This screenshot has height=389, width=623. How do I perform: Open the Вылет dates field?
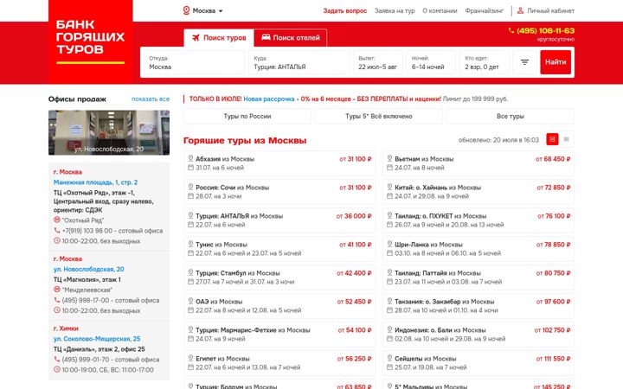pyautogui.click(x=377, y=62)
